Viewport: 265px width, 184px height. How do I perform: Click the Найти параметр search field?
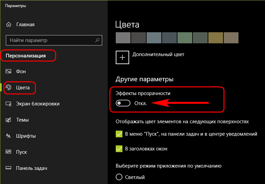click(54, 40)
